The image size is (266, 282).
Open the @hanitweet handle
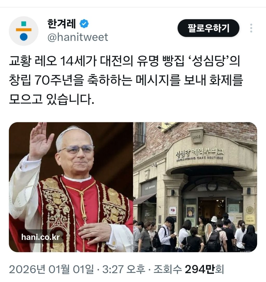pyautogui.click(x=78, y=37)
